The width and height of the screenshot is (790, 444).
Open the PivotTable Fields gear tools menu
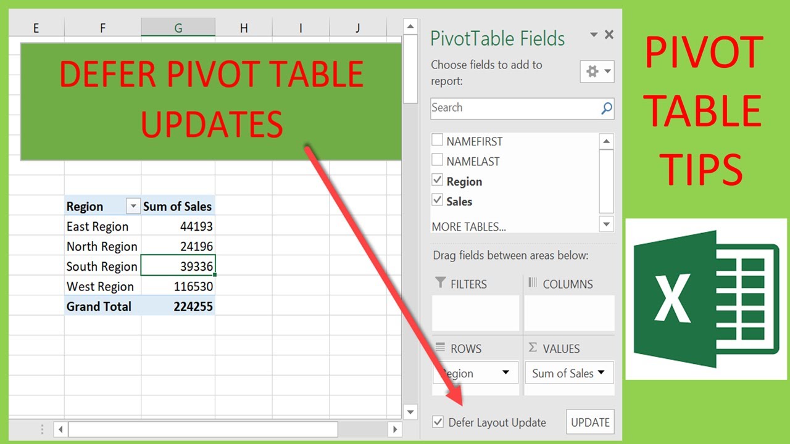pos(597,72)
